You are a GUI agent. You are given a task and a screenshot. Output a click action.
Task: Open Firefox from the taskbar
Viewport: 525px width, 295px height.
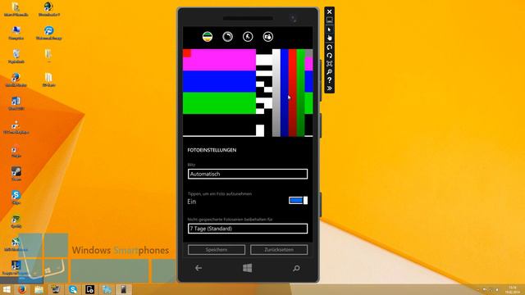(22, 289)
